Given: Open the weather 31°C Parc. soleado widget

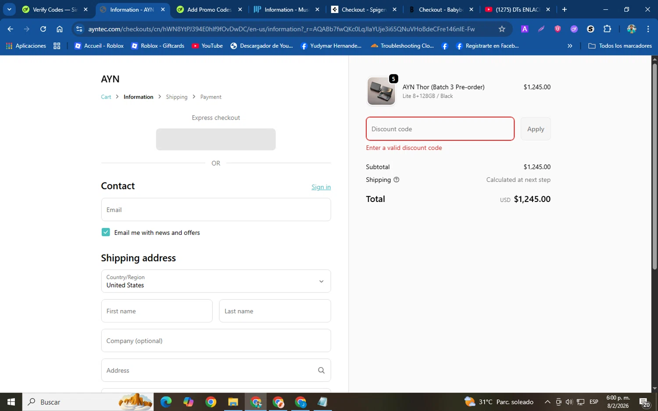Looking at the screenshot, I should tap(499, 402).
